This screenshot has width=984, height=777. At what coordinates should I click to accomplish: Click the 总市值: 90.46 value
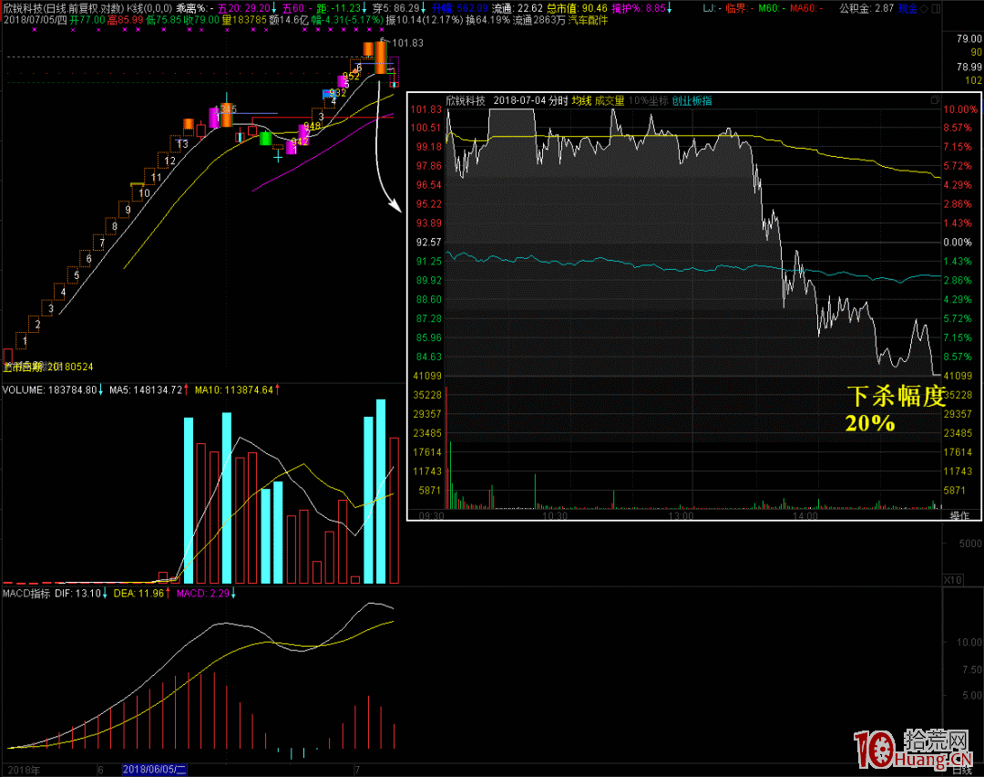[x=577, y=9]
